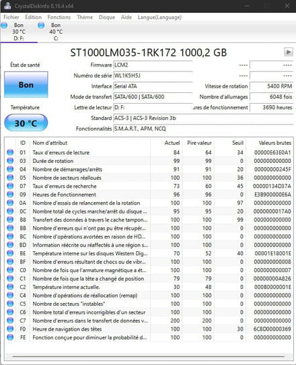
Task: Select the Taux d'erreurs de lecture row
Action: tap(149, 152)
